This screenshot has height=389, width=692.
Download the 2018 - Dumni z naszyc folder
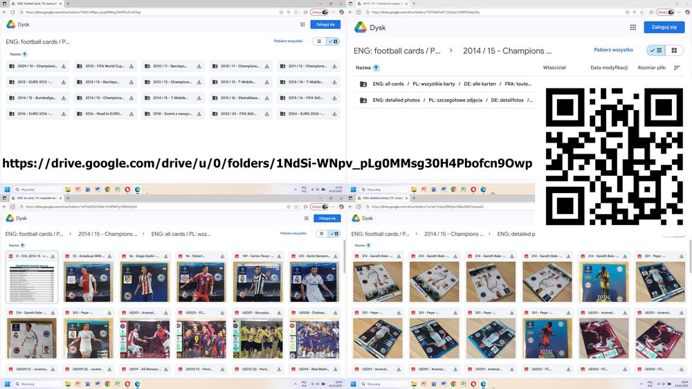pos(199,114)
